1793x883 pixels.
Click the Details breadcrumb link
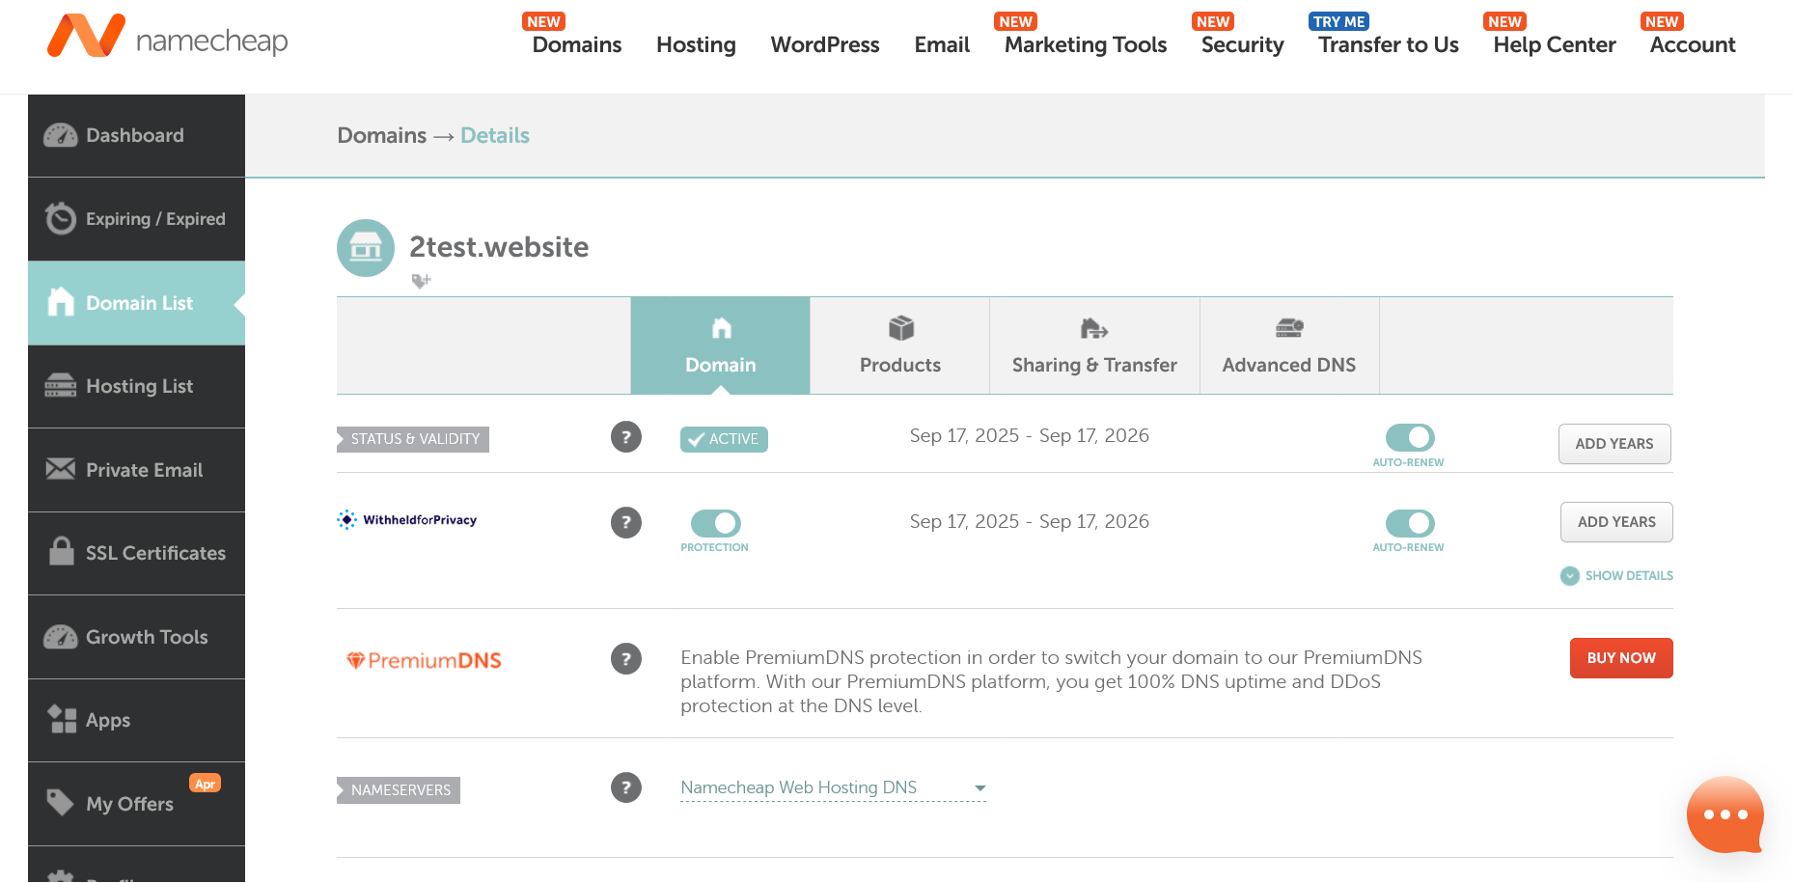tap(495, 135)
